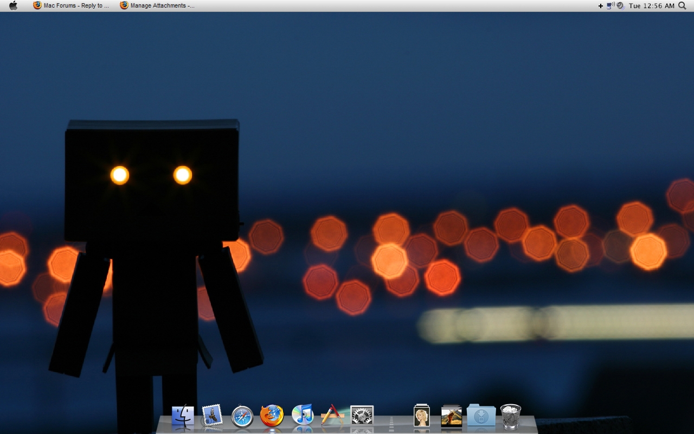Switch to Manage Attachments window
694x434 pixels.
[157, 5]
